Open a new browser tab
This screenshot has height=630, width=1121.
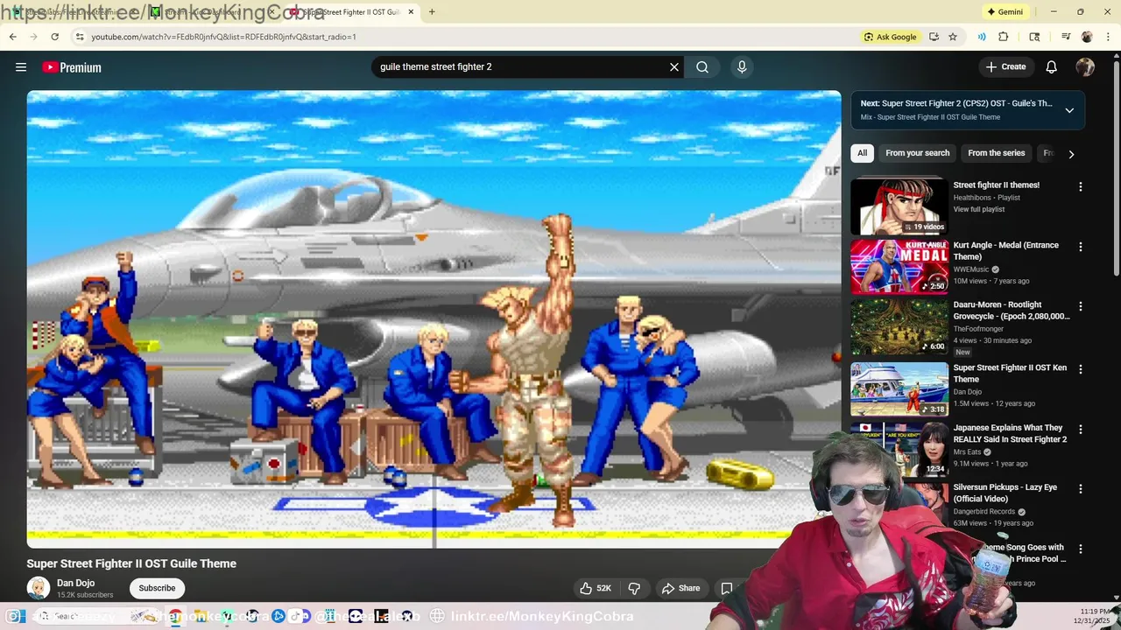(432, 12)
